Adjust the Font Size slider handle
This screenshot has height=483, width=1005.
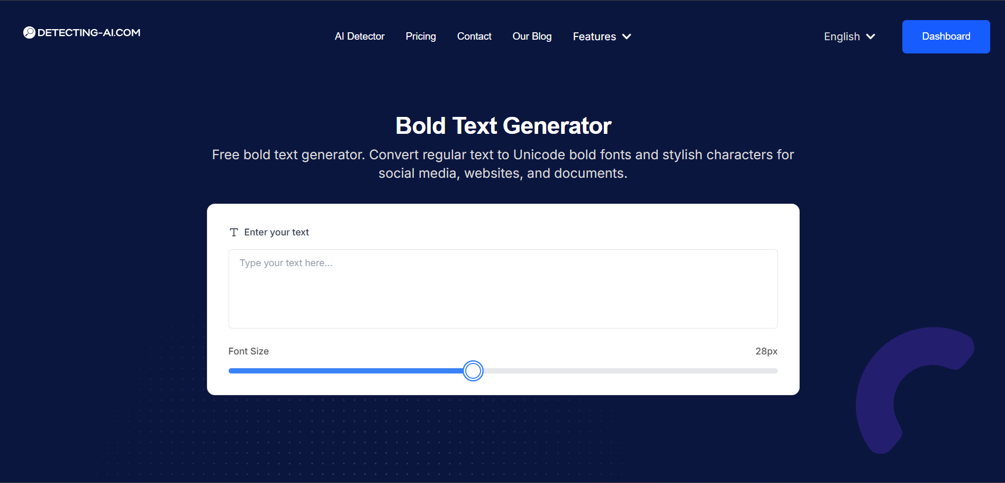point(473,370)
